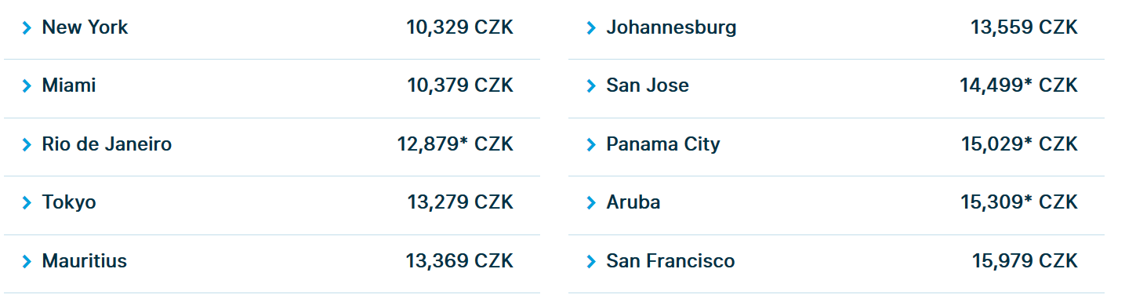This screenshot has width=1125, height=298.
Task: Expand the Miami chevron arrow
Action: 27,86
